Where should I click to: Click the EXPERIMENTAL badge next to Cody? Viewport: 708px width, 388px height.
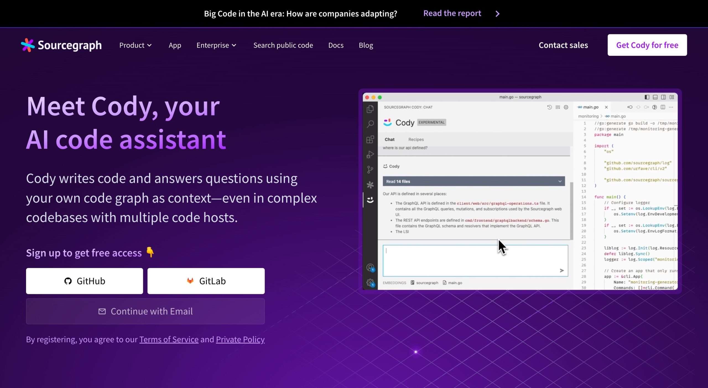click(x=431, y=122)
